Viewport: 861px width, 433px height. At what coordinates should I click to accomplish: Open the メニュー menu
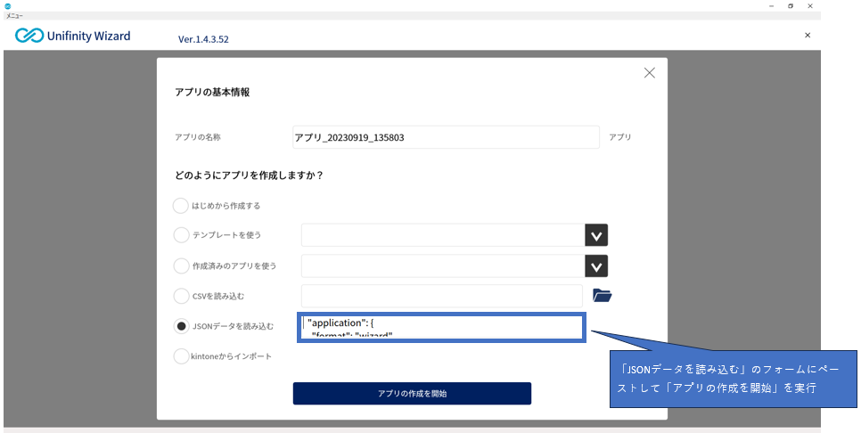pyautogui.click(x=14, y=16)
